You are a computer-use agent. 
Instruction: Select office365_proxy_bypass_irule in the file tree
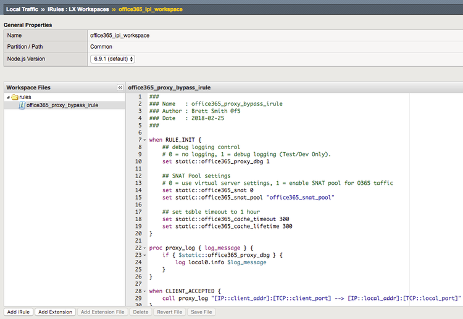(x=62, y=105)
